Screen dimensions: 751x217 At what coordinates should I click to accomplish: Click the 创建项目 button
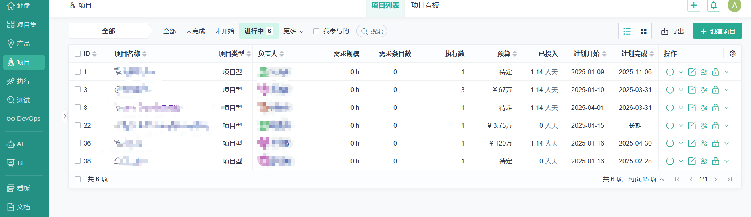click(x=717, y=31)
